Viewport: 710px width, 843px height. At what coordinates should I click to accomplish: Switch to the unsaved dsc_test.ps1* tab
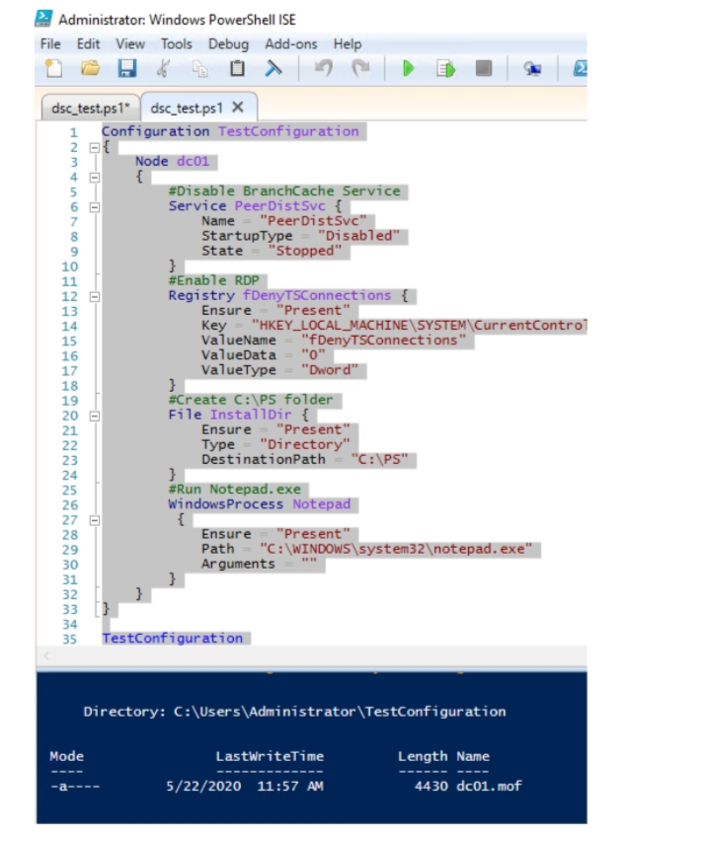[x=91, y=108]
